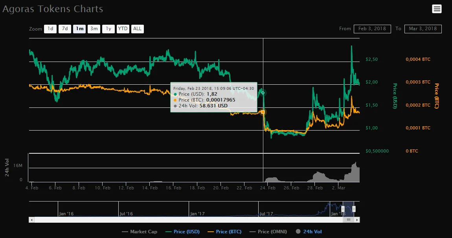Click the $2,50 axis label
The width and height of the screenshot is (452, 238).
(x=371, y=59)
